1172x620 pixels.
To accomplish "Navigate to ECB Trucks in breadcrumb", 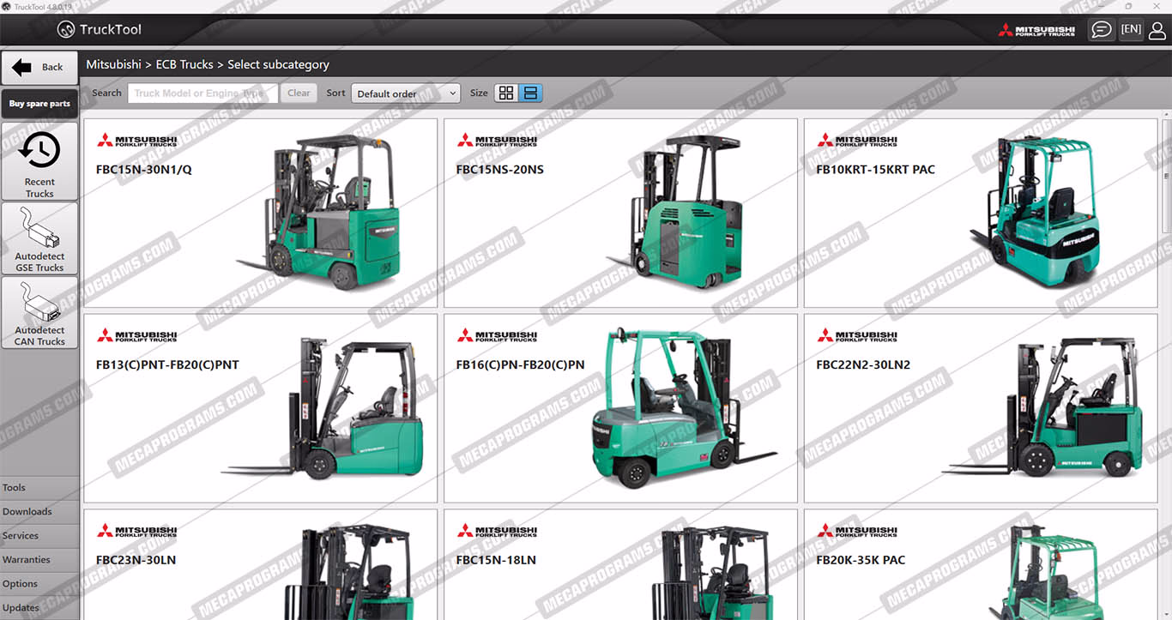I will click(184, 64).
